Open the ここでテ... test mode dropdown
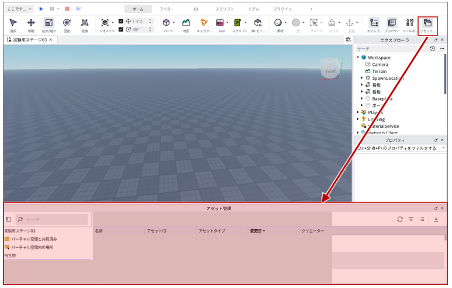The width and height of the screenshot is (452, 288). click(19, 9)
